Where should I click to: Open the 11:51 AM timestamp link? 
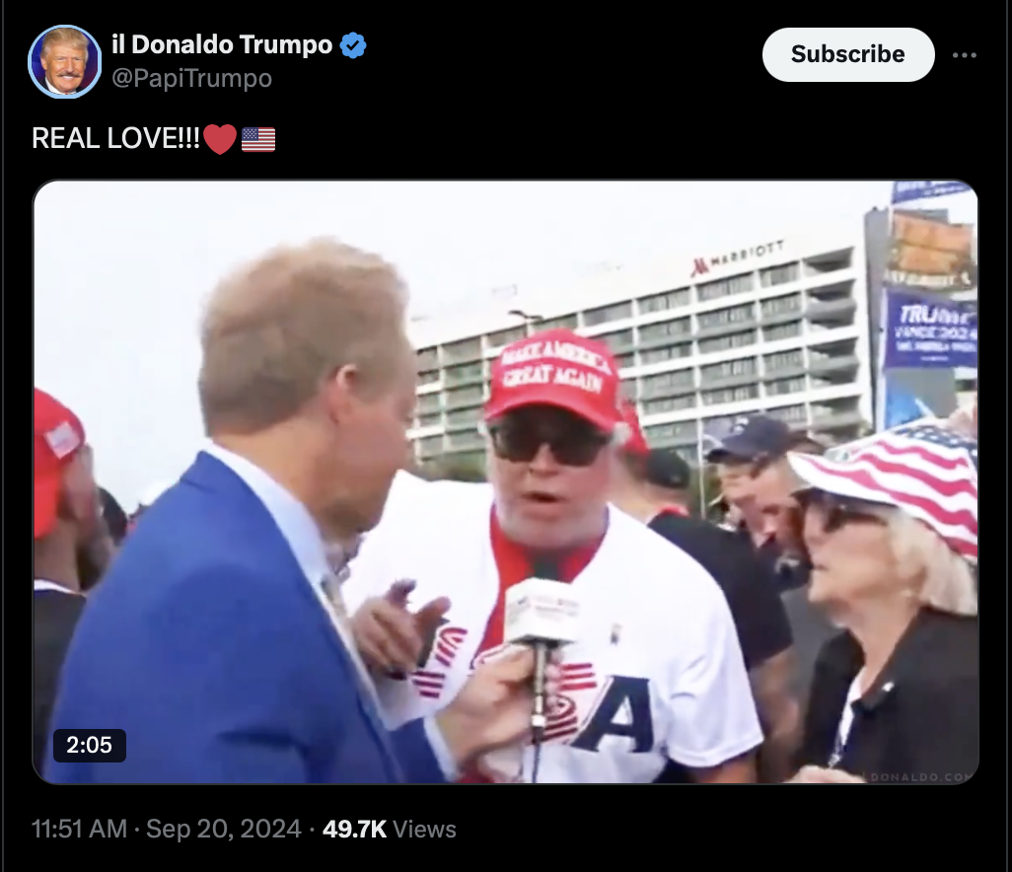[x=79, y=829]
